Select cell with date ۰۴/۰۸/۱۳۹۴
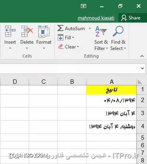 (x=112, y=101)
